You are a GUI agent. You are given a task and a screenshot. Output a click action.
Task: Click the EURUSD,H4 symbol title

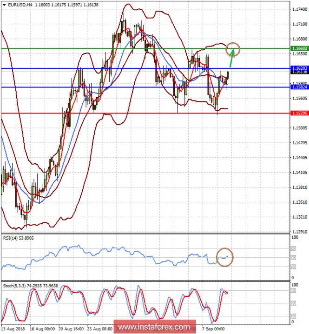click(20, 5)
